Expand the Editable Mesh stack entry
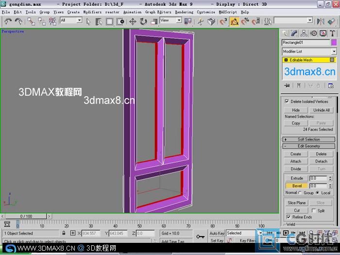The image size is (340, 255). tap(286, 60)
